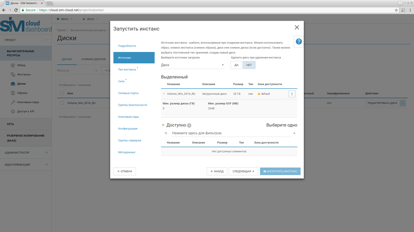414x232 pixels.
Task: Bookmark the page with the star icon
Action: point(396,10)
